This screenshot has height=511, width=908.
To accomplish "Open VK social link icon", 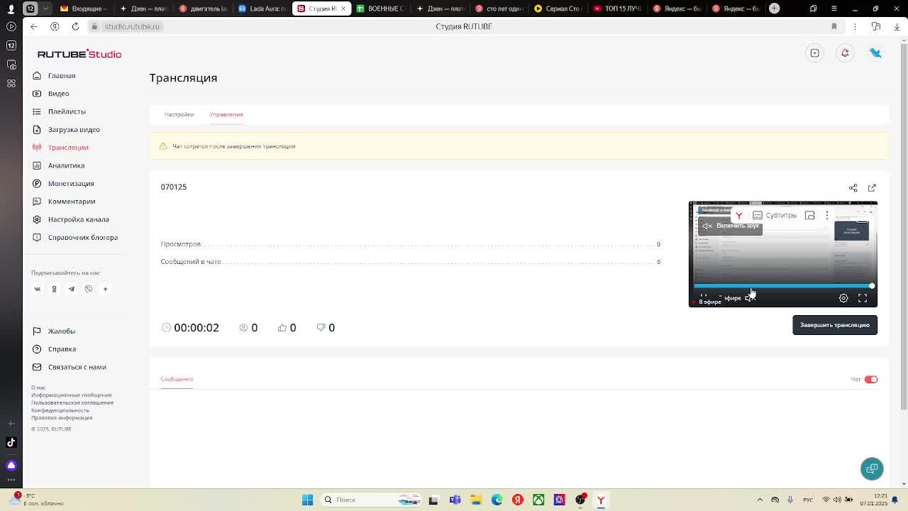I will pos(38,289).
